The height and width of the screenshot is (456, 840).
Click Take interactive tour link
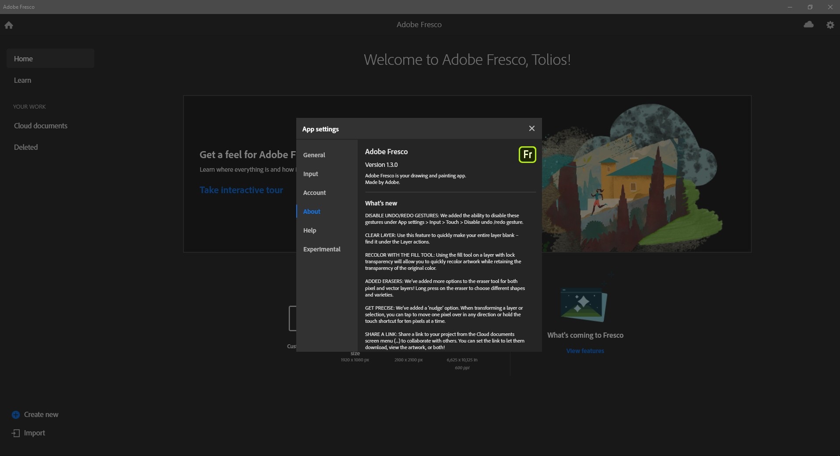[x=241, y=190]
